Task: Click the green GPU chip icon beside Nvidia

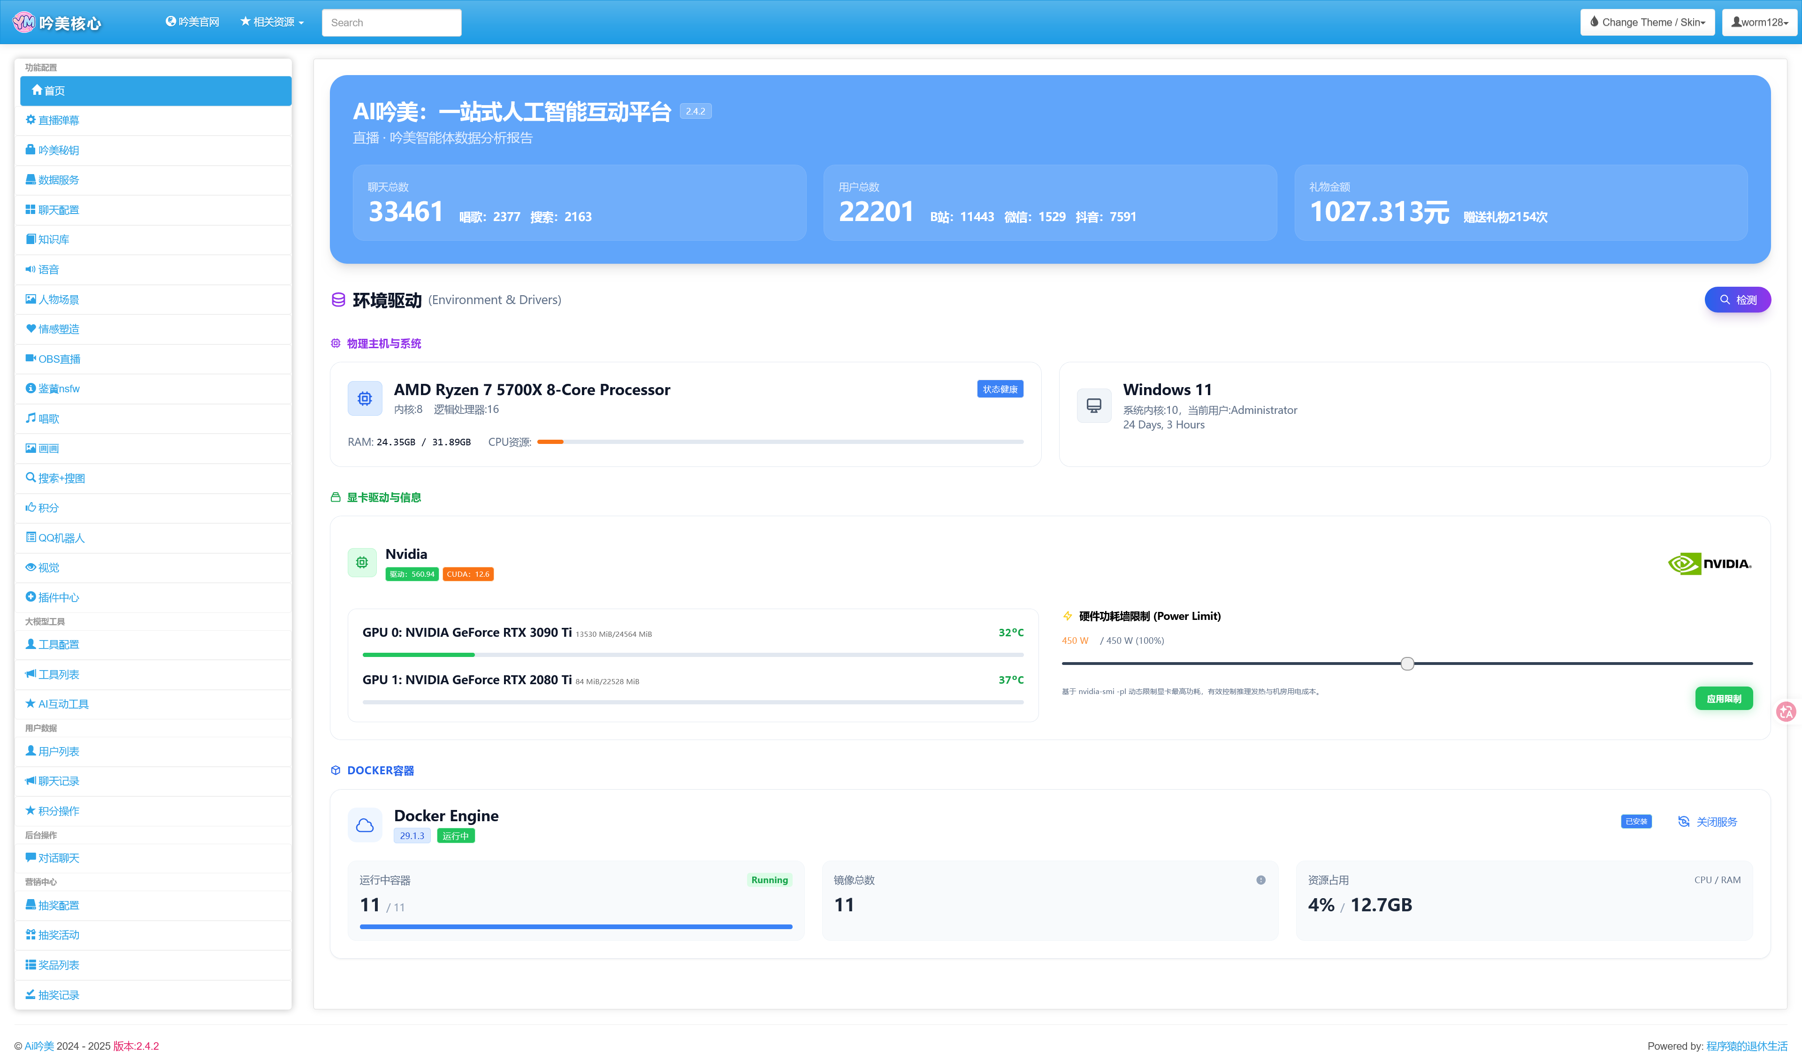Action: pos(362,563)
